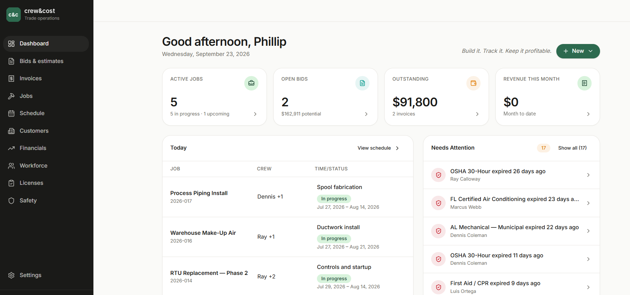Image resolution: width=630 pixels, height=295 pixels.
Task: Go to the Invoices page
Action: [x=46, y=79]
